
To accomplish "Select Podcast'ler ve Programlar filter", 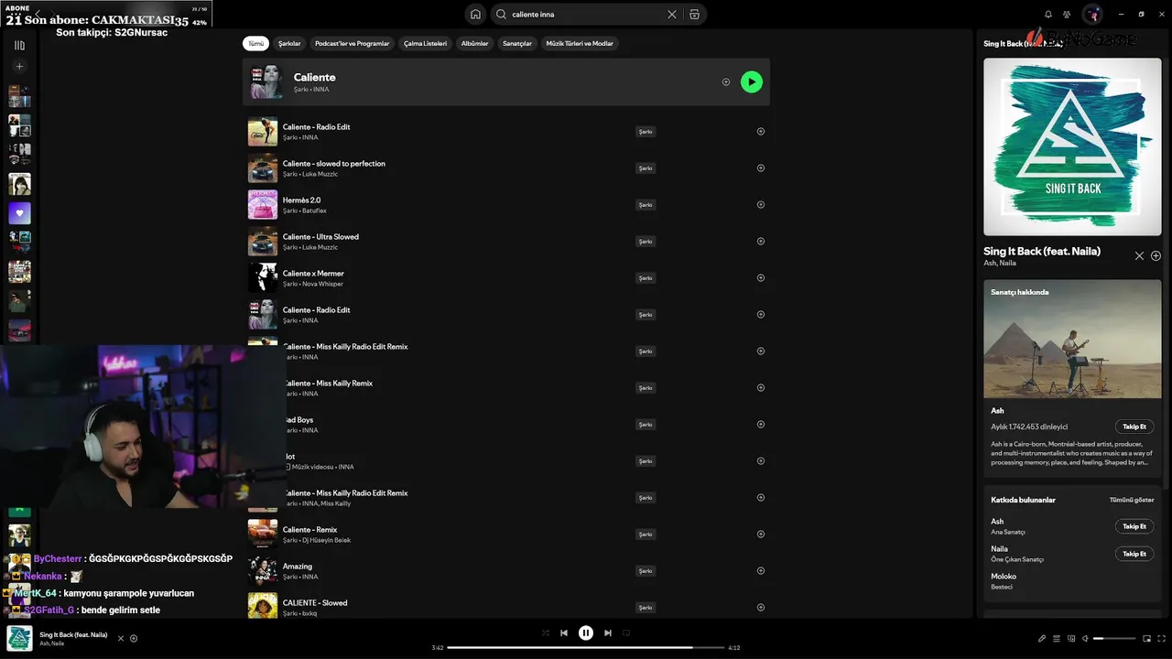I will tap(352, 43).
